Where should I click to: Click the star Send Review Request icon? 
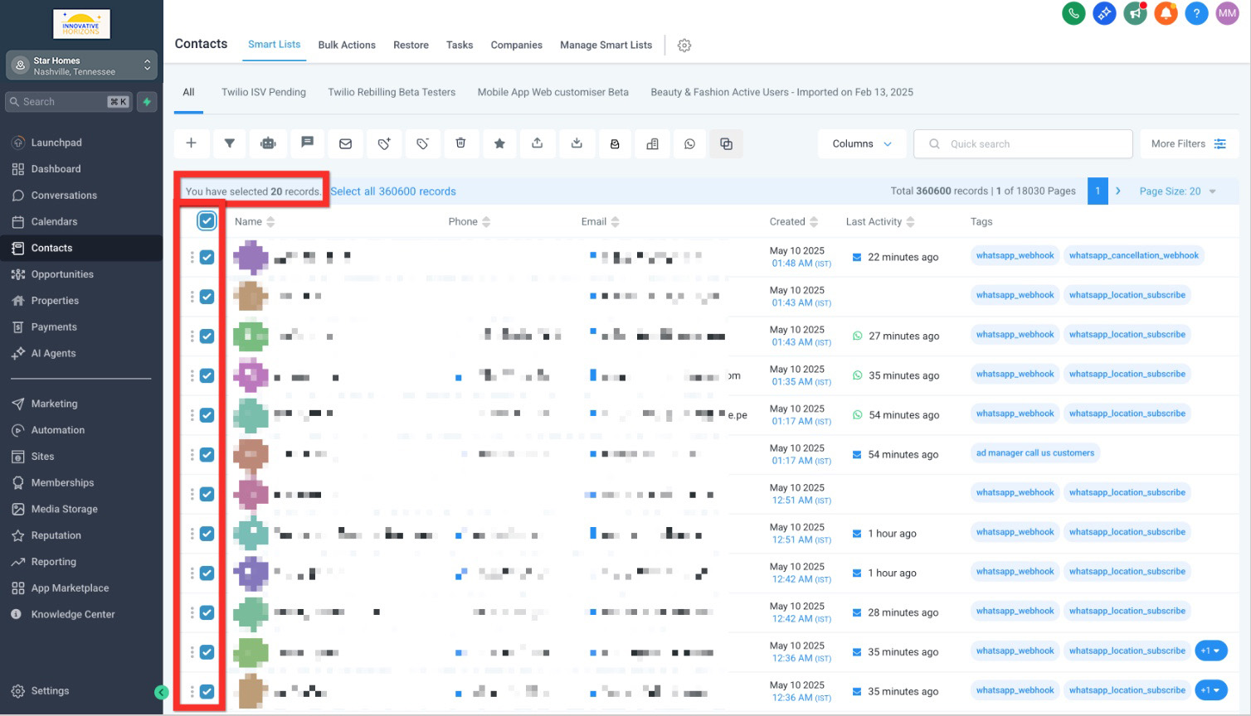coord(499,143)
